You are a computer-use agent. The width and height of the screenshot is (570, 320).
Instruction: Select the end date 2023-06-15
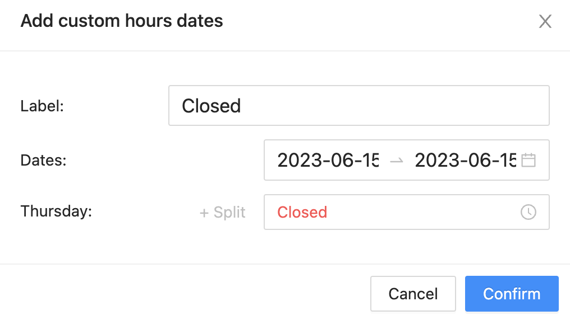pyautogui.click(x=465, y=160)
